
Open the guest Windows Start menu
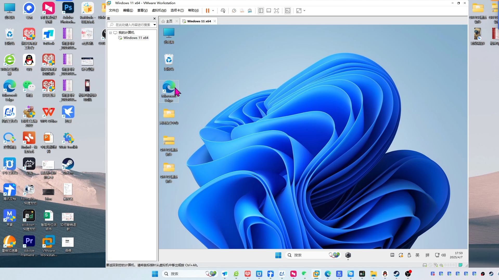[x=278, y=255]
